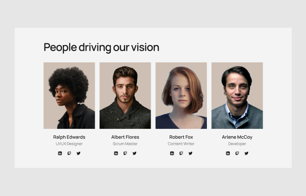Open Ralph Edwards' LinkedIn icon
Image resolution: width=306 pixels, height=196 pixels.
tap(60, 154)
